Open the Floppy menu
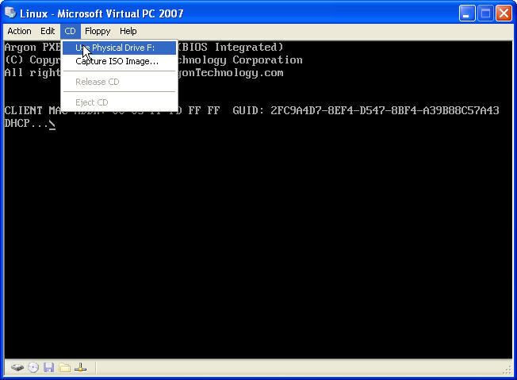517x380 pixels. click(x=98, y=32)
